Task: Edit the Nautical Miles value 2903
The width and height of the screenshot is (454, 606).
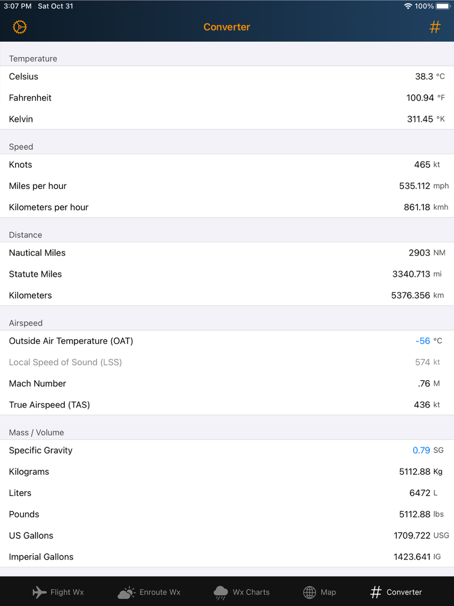Action: point(419,253)
